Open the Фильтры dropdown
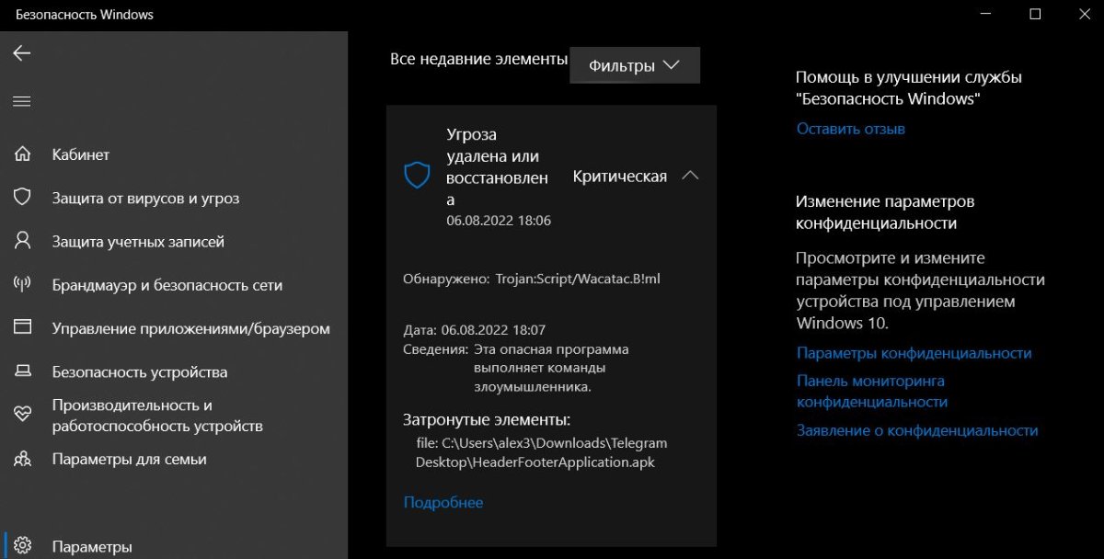1104x559 pixels. (x=635, y=65)
